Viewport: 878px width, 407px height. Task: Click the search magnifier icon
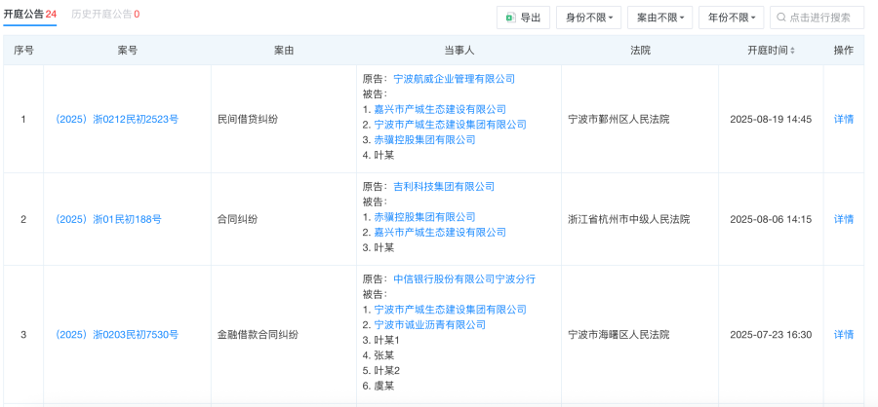[x=781, y=18]
